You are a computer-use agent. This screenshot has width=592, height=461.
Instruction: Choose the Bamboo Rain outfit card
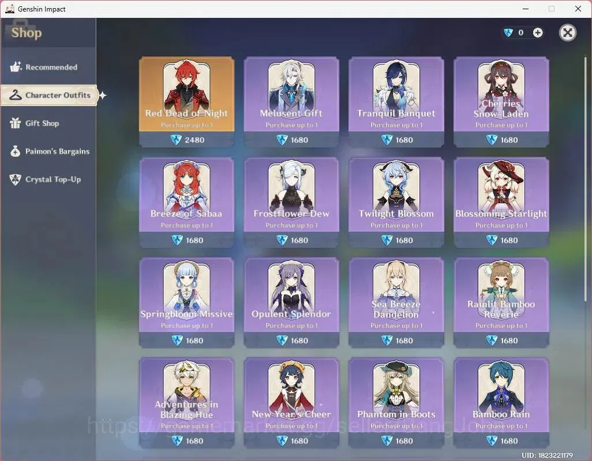[x=501, y=403]
